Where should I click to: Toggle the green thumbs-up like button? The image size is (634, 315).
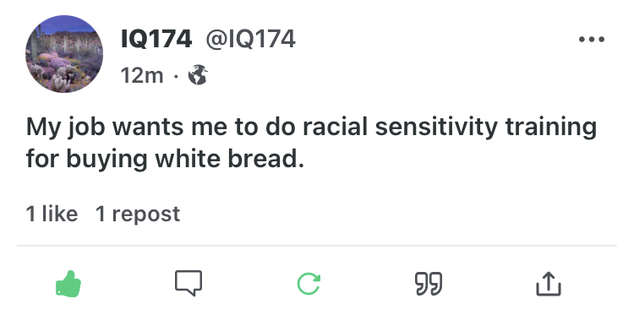(x=68, y=284)
